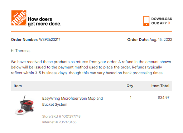Click the Hi Theresa greeting line

point(21,51)
